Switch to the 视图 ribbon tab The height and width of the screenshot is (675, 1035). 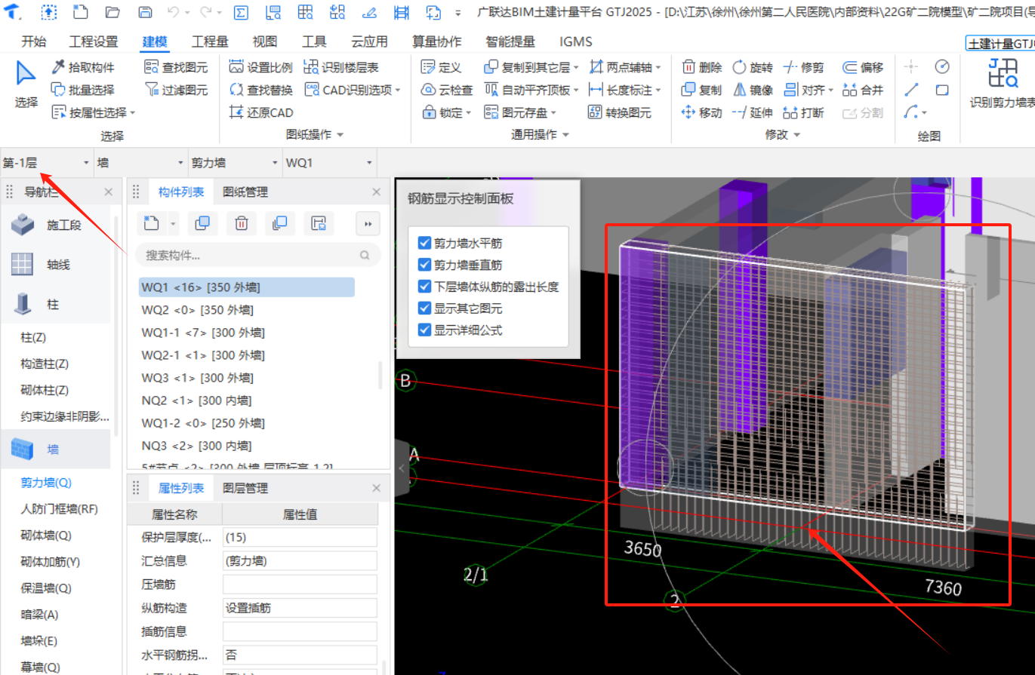[x=265, y=41]
